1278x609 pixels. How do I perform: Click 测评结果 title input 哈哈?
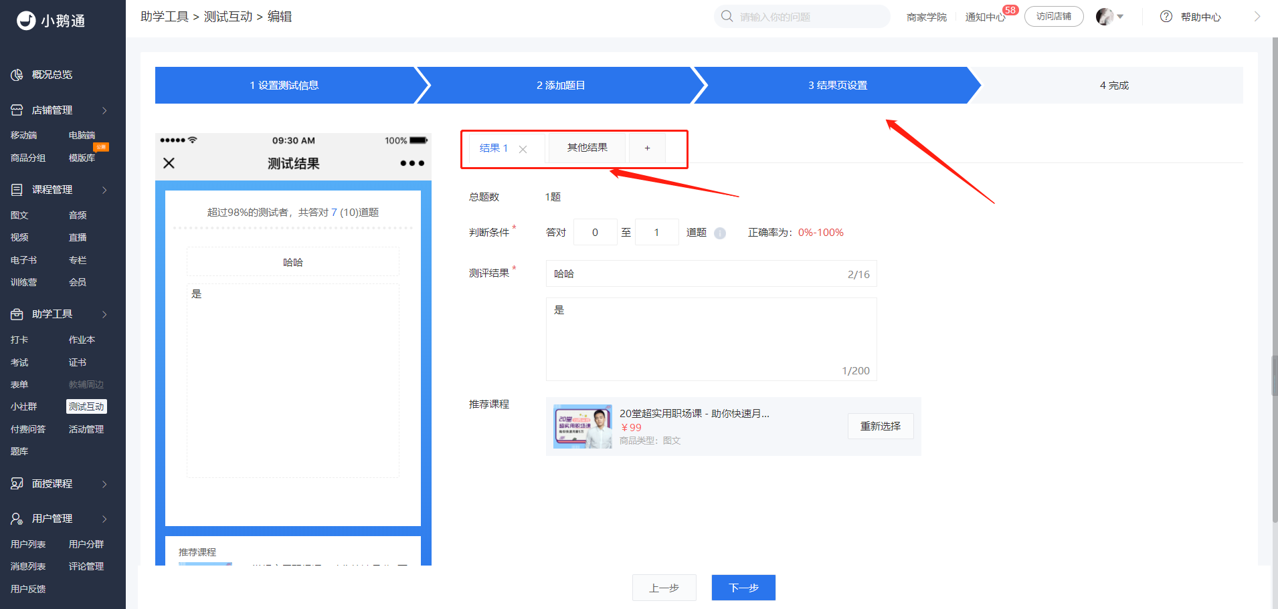(711, 274)
